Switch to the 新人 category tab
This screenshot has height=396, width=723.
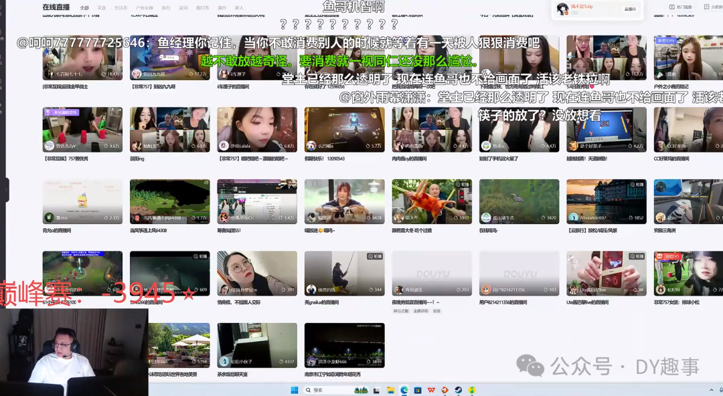[239, 8]
